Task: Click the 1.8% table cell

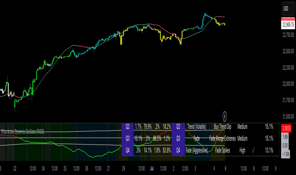Action: pyautogui.click(x=157, y=150)
